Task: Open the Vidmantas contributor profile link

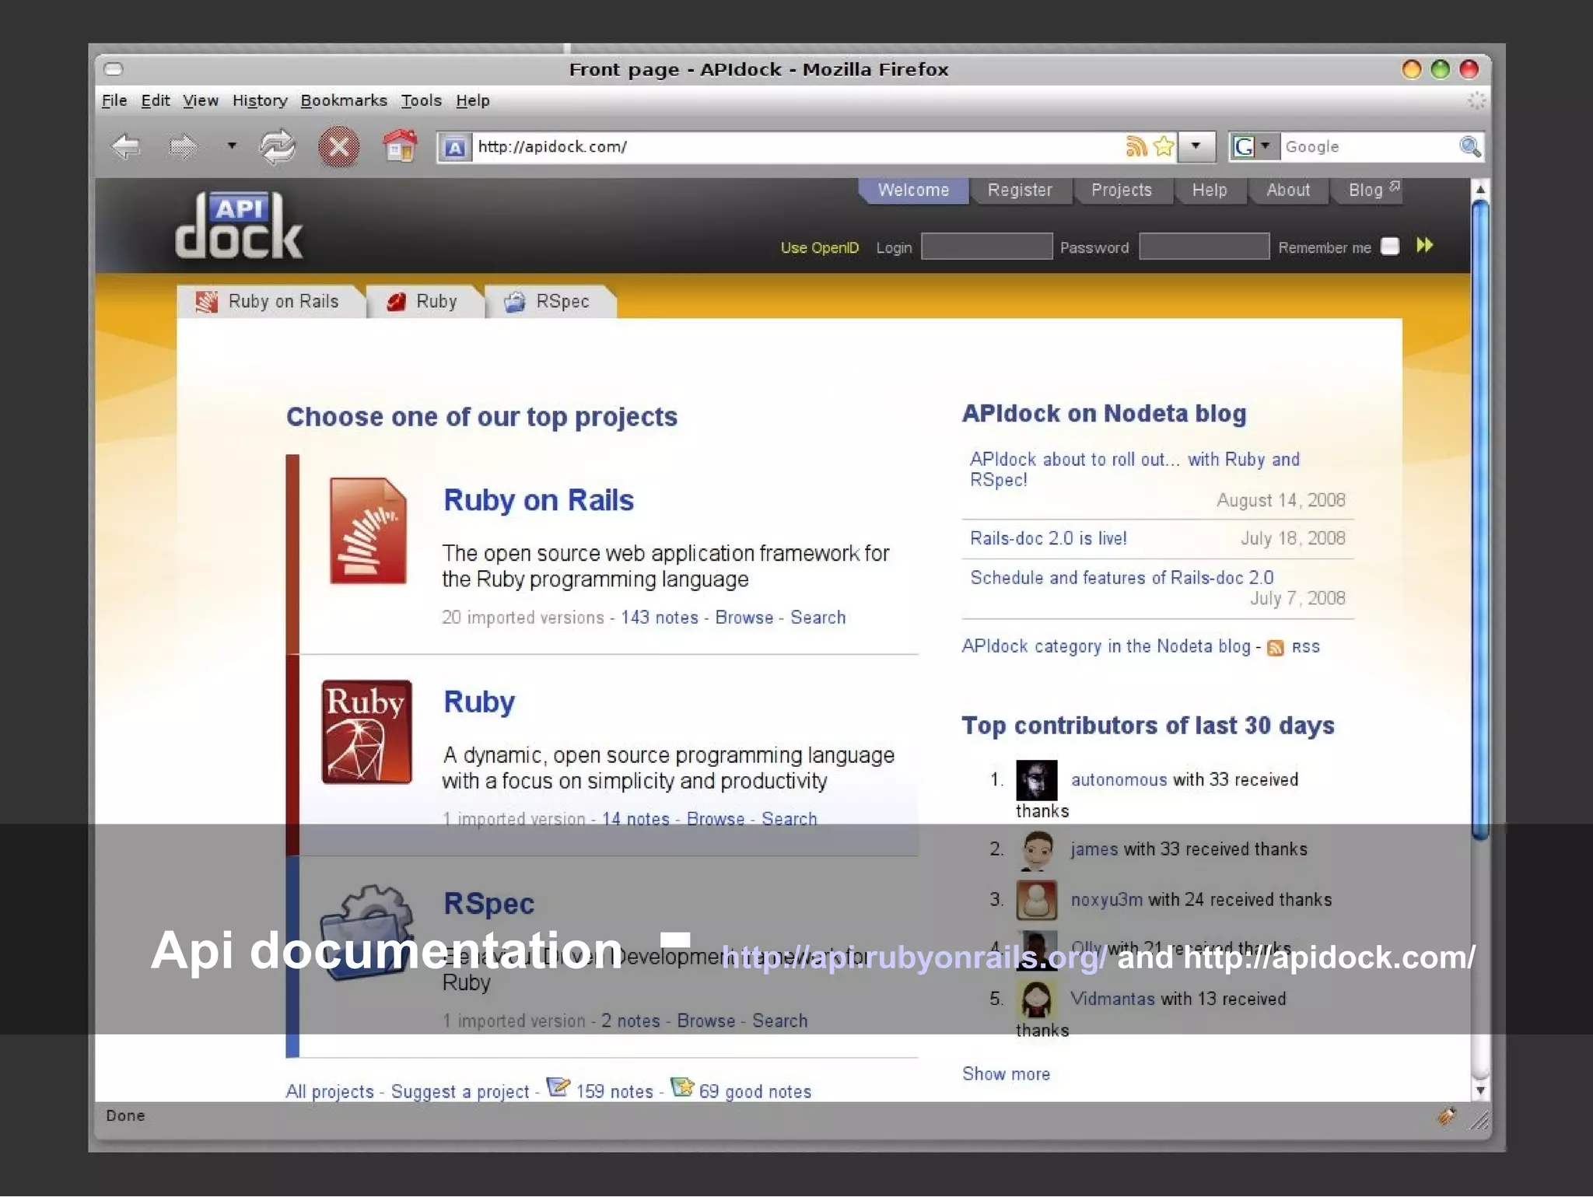Action: [1112, 999]
